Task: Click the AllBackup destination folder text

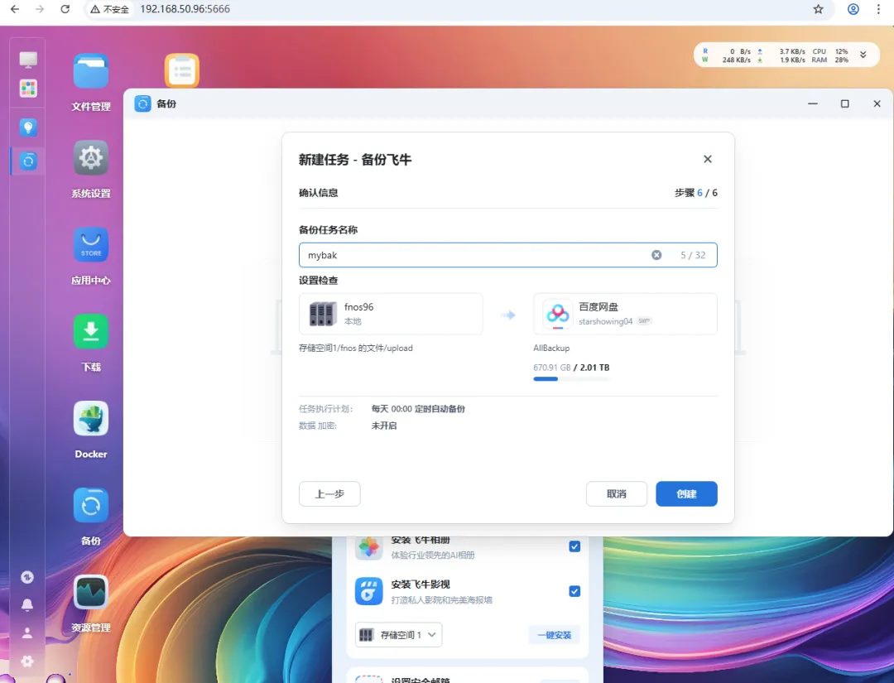Action: click(551, 348)
